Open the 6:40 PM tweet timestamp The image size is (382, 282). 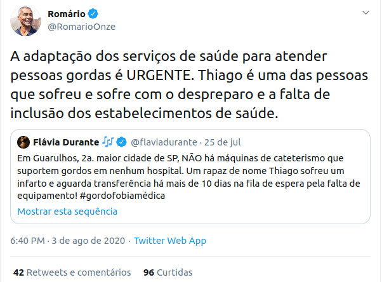click(28, 241)
